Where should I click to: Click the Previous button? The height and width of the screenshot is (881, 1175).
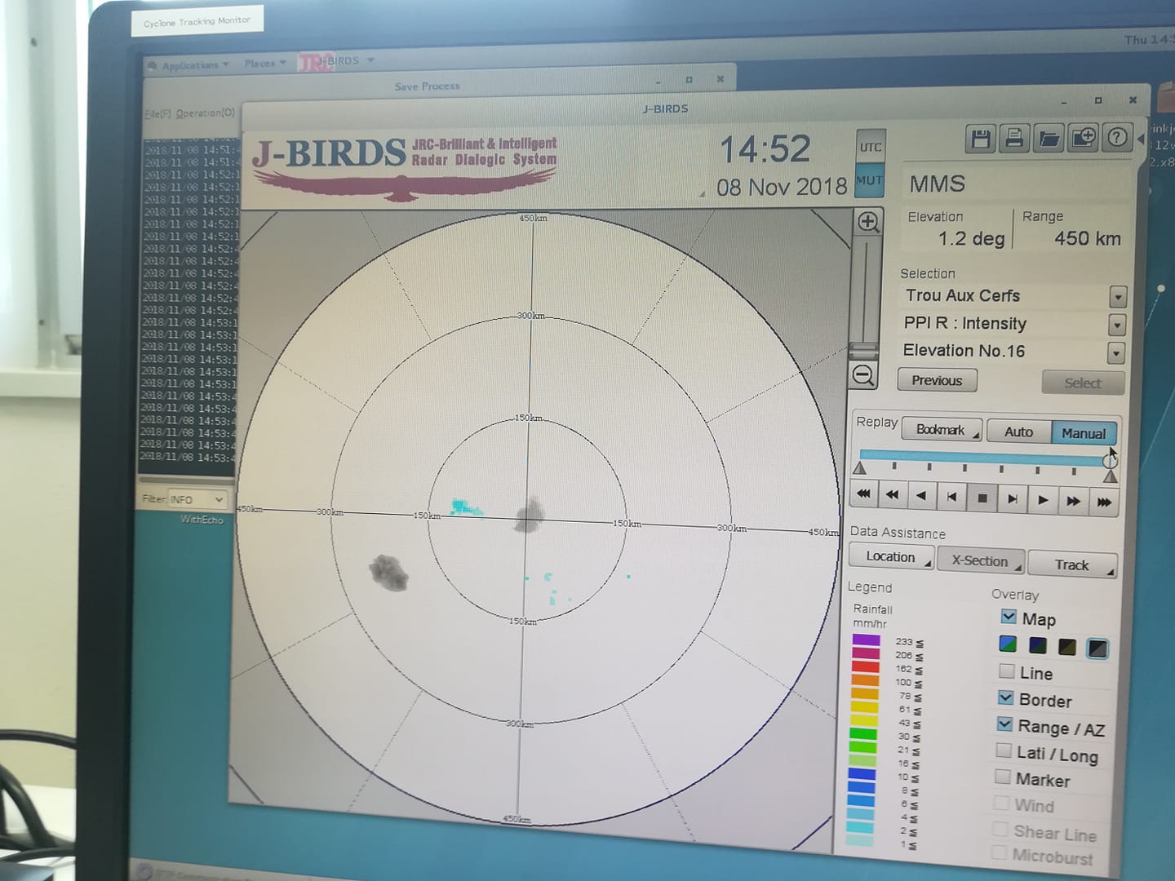click(x=937, y=380)
